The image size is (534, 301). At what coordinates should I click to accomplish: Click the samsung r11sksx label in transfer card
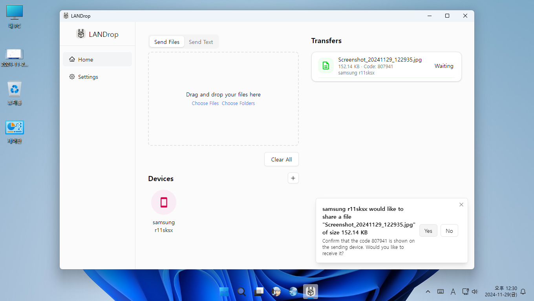coord(356,73)
